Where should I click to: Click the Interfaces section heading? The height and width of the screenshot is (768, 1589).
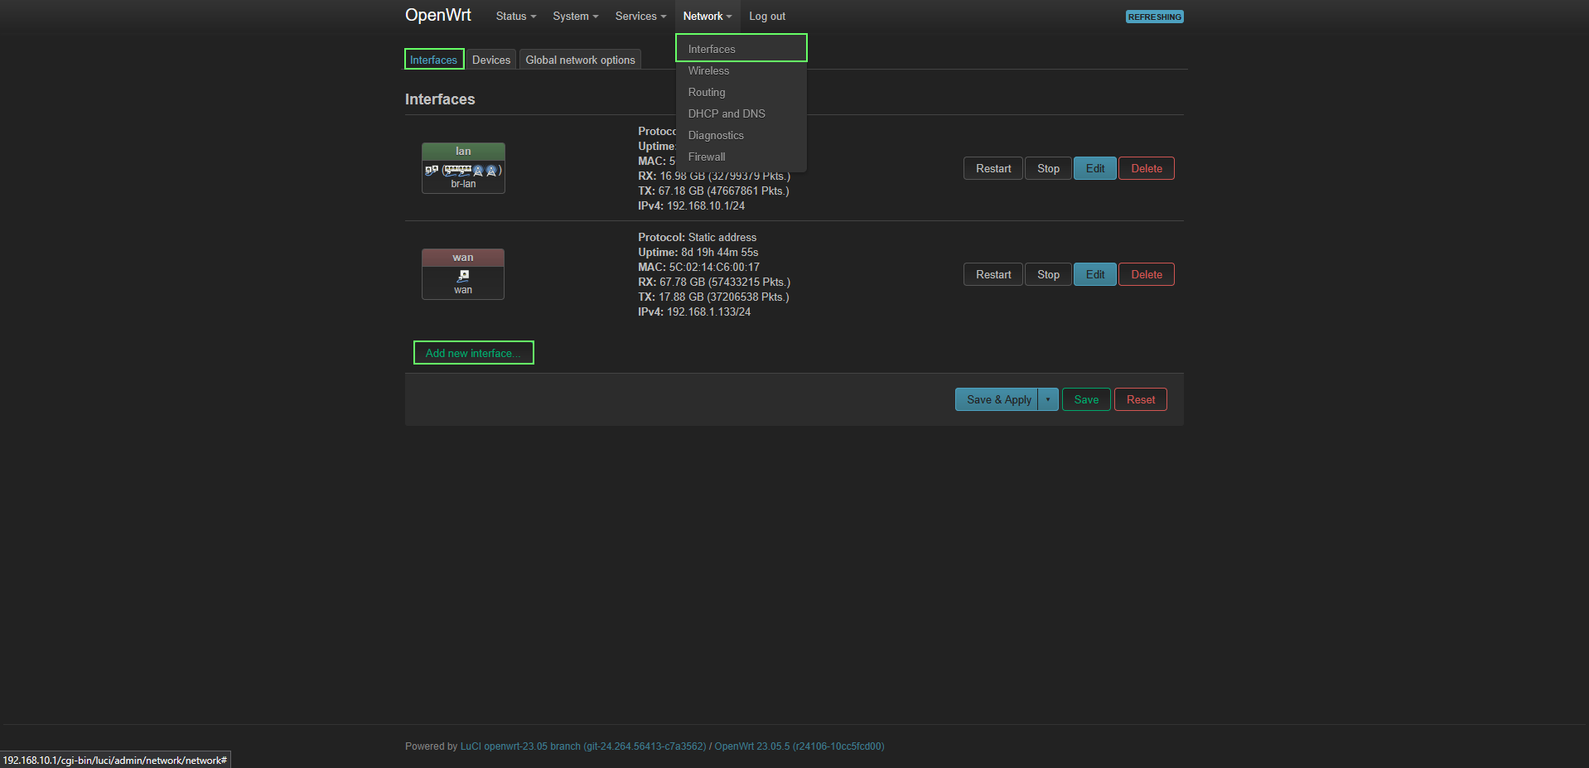point(440,99)
